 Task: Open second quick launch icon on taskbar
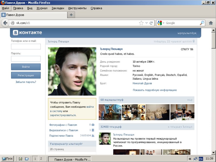click(x=26, y=159)
